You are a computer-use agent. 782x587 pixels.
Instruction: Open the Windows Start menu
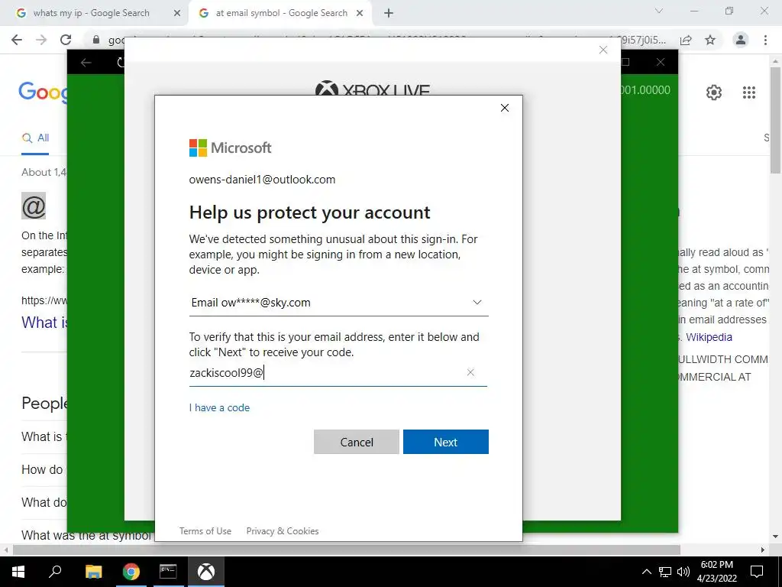pyautogui.click(x=18, y=572)
